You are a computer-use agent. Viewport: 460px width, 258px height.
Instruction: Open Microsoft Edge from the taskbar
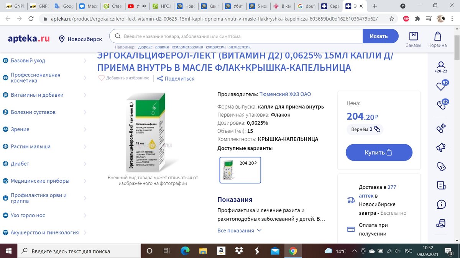coord(185,251)
